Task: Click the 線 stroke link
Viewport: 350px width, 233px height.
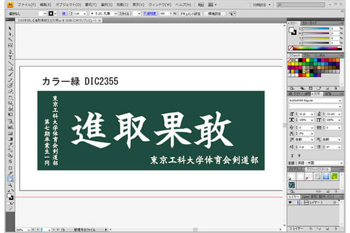Action: click(x=64, y=14)
